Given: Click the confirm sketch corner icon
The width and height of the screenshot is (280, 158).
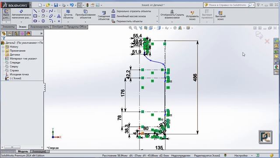Looking at the screenshot, I should 259,35.
